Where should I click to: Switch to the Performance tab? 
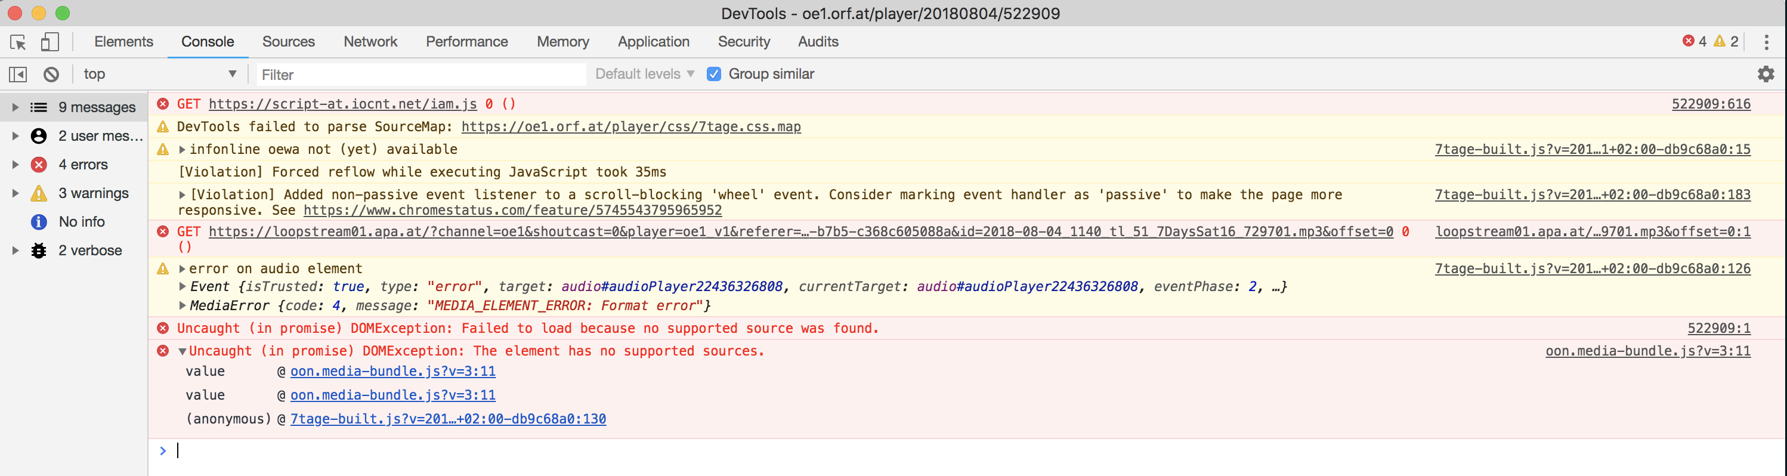[467, 42]
